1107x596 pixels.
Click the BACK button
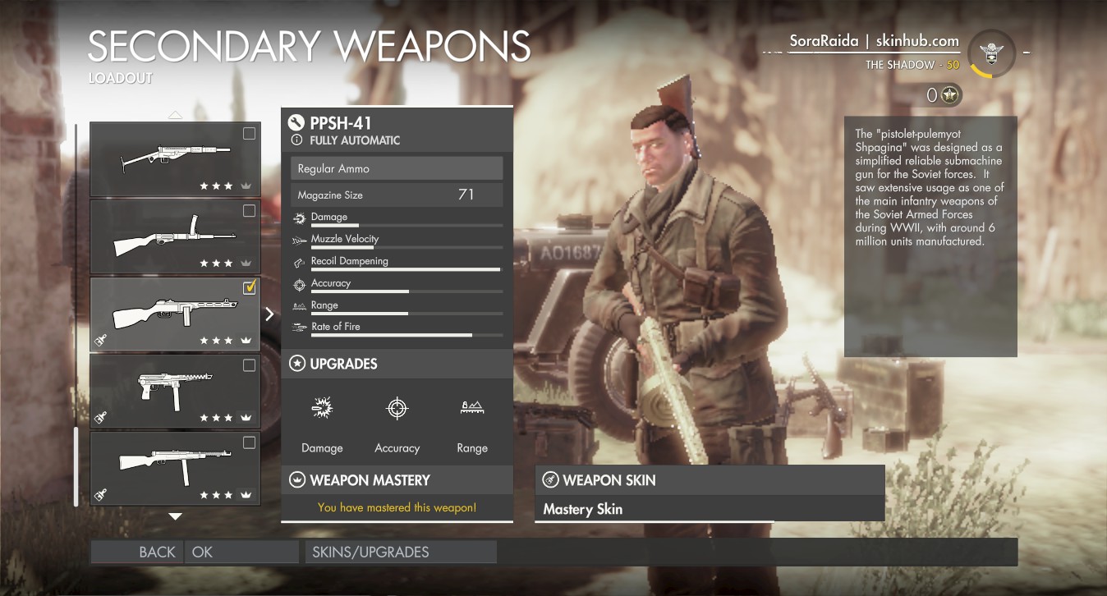tap(136, 552)
